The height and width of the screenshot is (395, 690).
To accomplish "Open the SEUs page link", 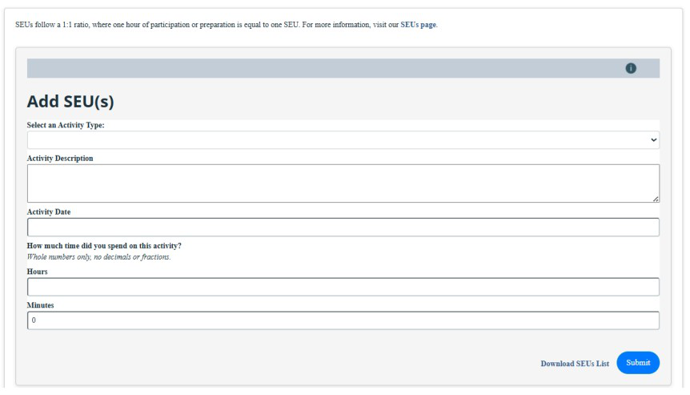I will pos(418,24).
